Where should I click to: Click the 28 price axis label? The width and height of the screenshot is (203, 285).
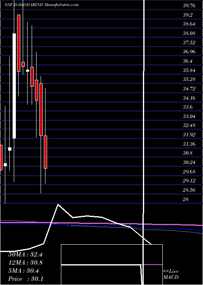coord(186,199)
